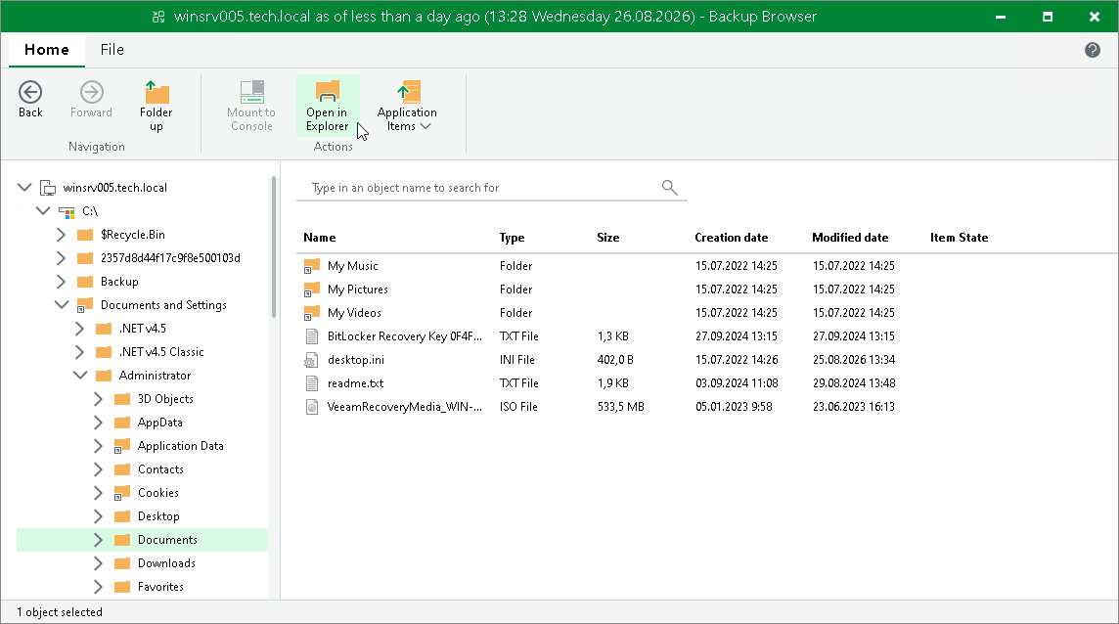Click the Desktop folder icon in tree

coord(122,516)
